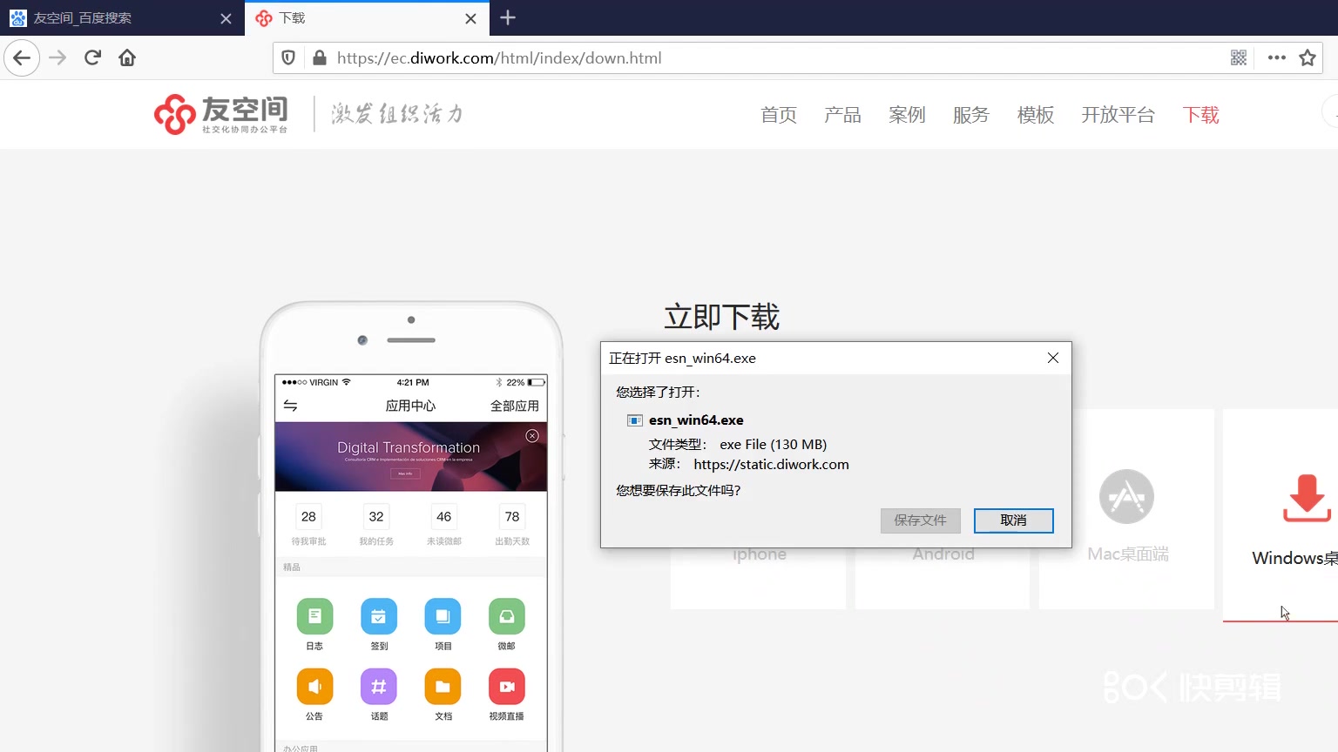Open 产品 in the site navigation
Screen dimensions: 1338x752
(842, 115)
